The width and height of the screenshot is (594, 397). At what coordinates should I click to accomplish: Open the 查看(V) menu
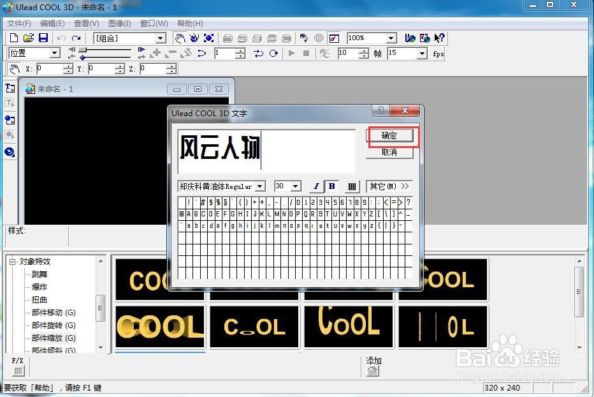click(x=87, y=24)
